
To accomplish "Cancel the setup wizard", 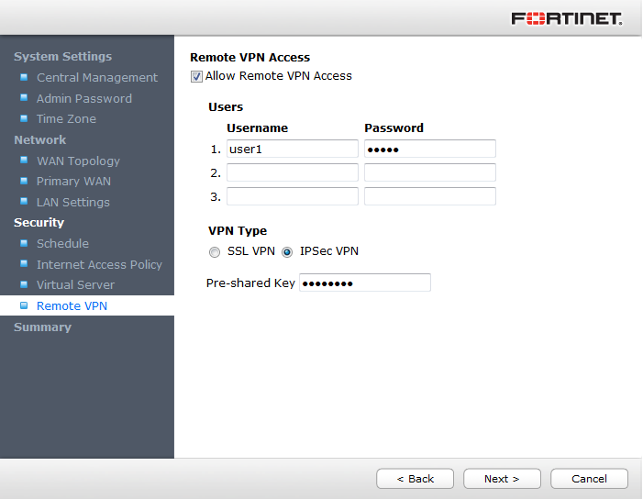I will [589, 479].
